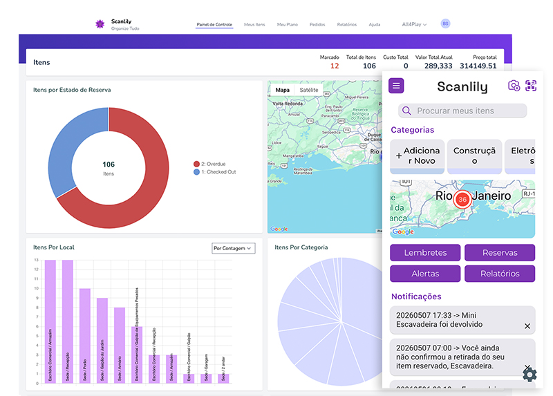The image size is (553, 396).
Task: Tap the QR code scan icon
Action: [531, 86]
